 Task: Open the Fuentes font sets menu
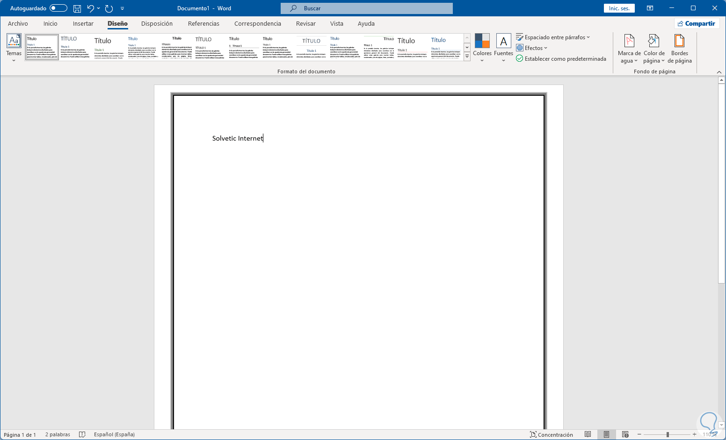(503, 48)
